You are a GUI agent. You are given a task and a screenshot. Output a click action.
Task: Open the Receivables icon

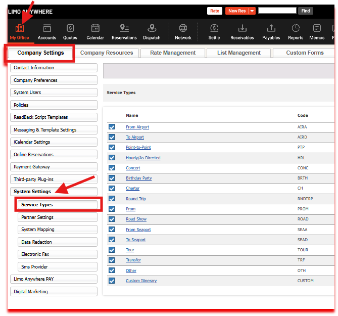(x=242, y=28)
